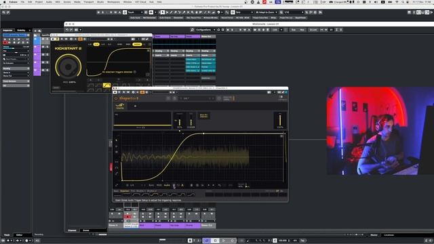The image size is (434, 244).
Task: Click the Redo arrow in Cubase project toolbar
Action: tap(7, 12)
